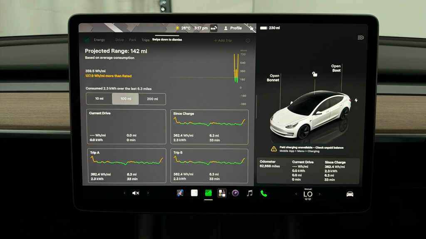Tap the swipe-down dismiss handle bar
Viewport: 426px width, 239px height.
[x=167, y=36]
